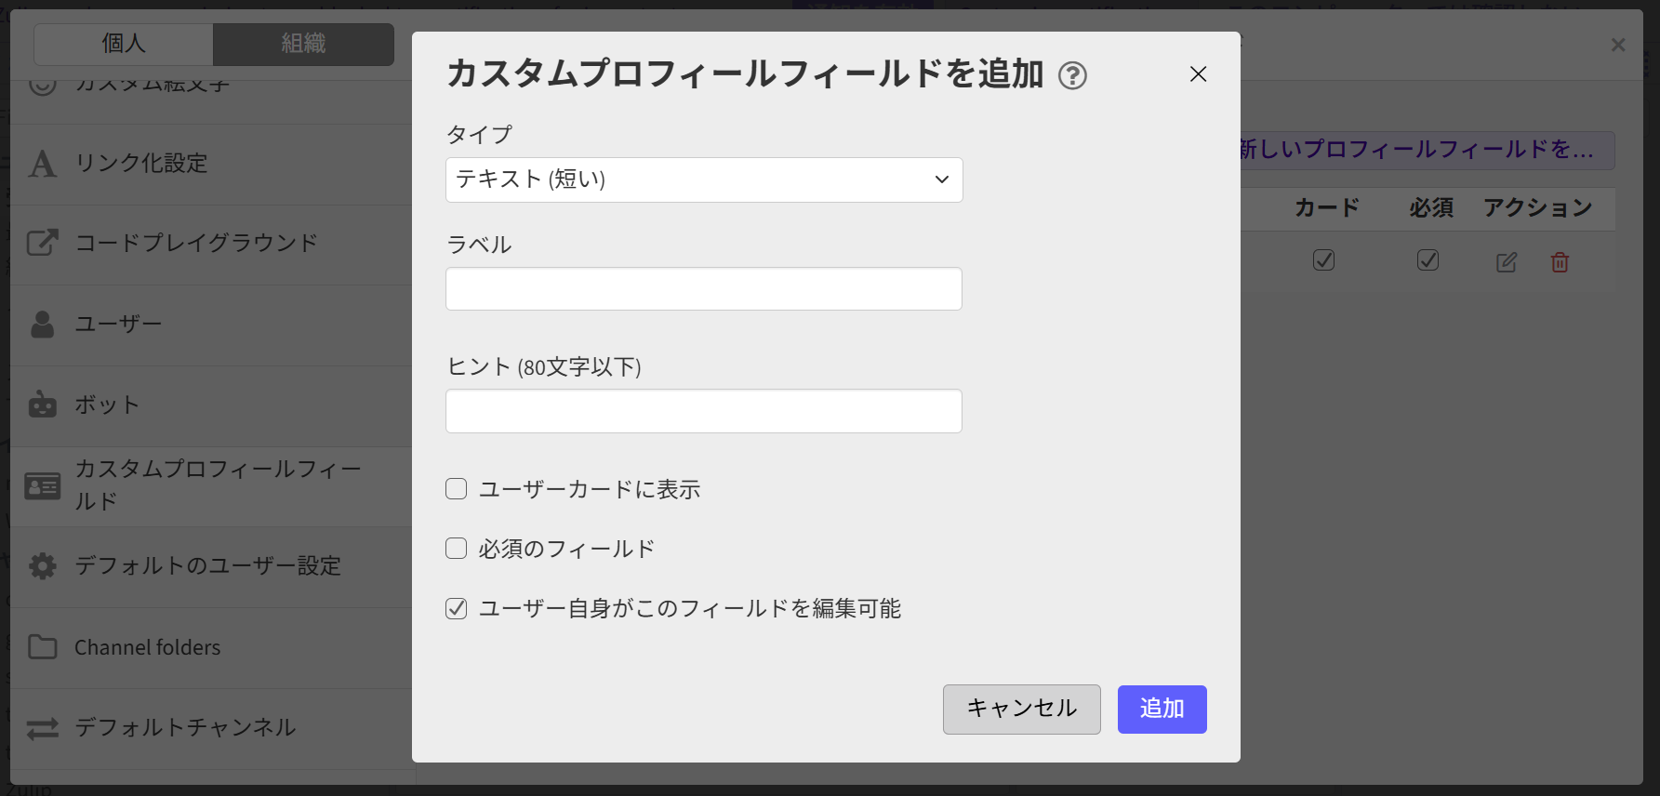Check the 必須のフィールド checkbox
The width and height of the screenshot is (1660, 796).
pos(456,549)
